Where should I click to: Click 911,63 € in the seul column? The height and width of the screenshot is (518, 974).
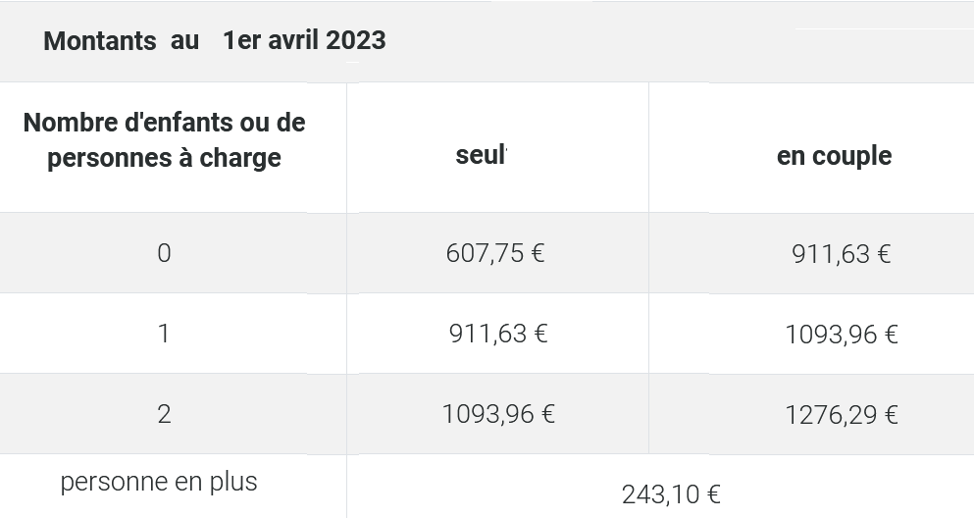pyautogui.click(x=498, y=334)
